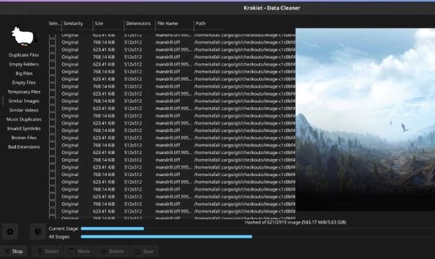The width and height of the screenshot is (435, 259).
Task: Click the Save button
Action: [144, 251]
